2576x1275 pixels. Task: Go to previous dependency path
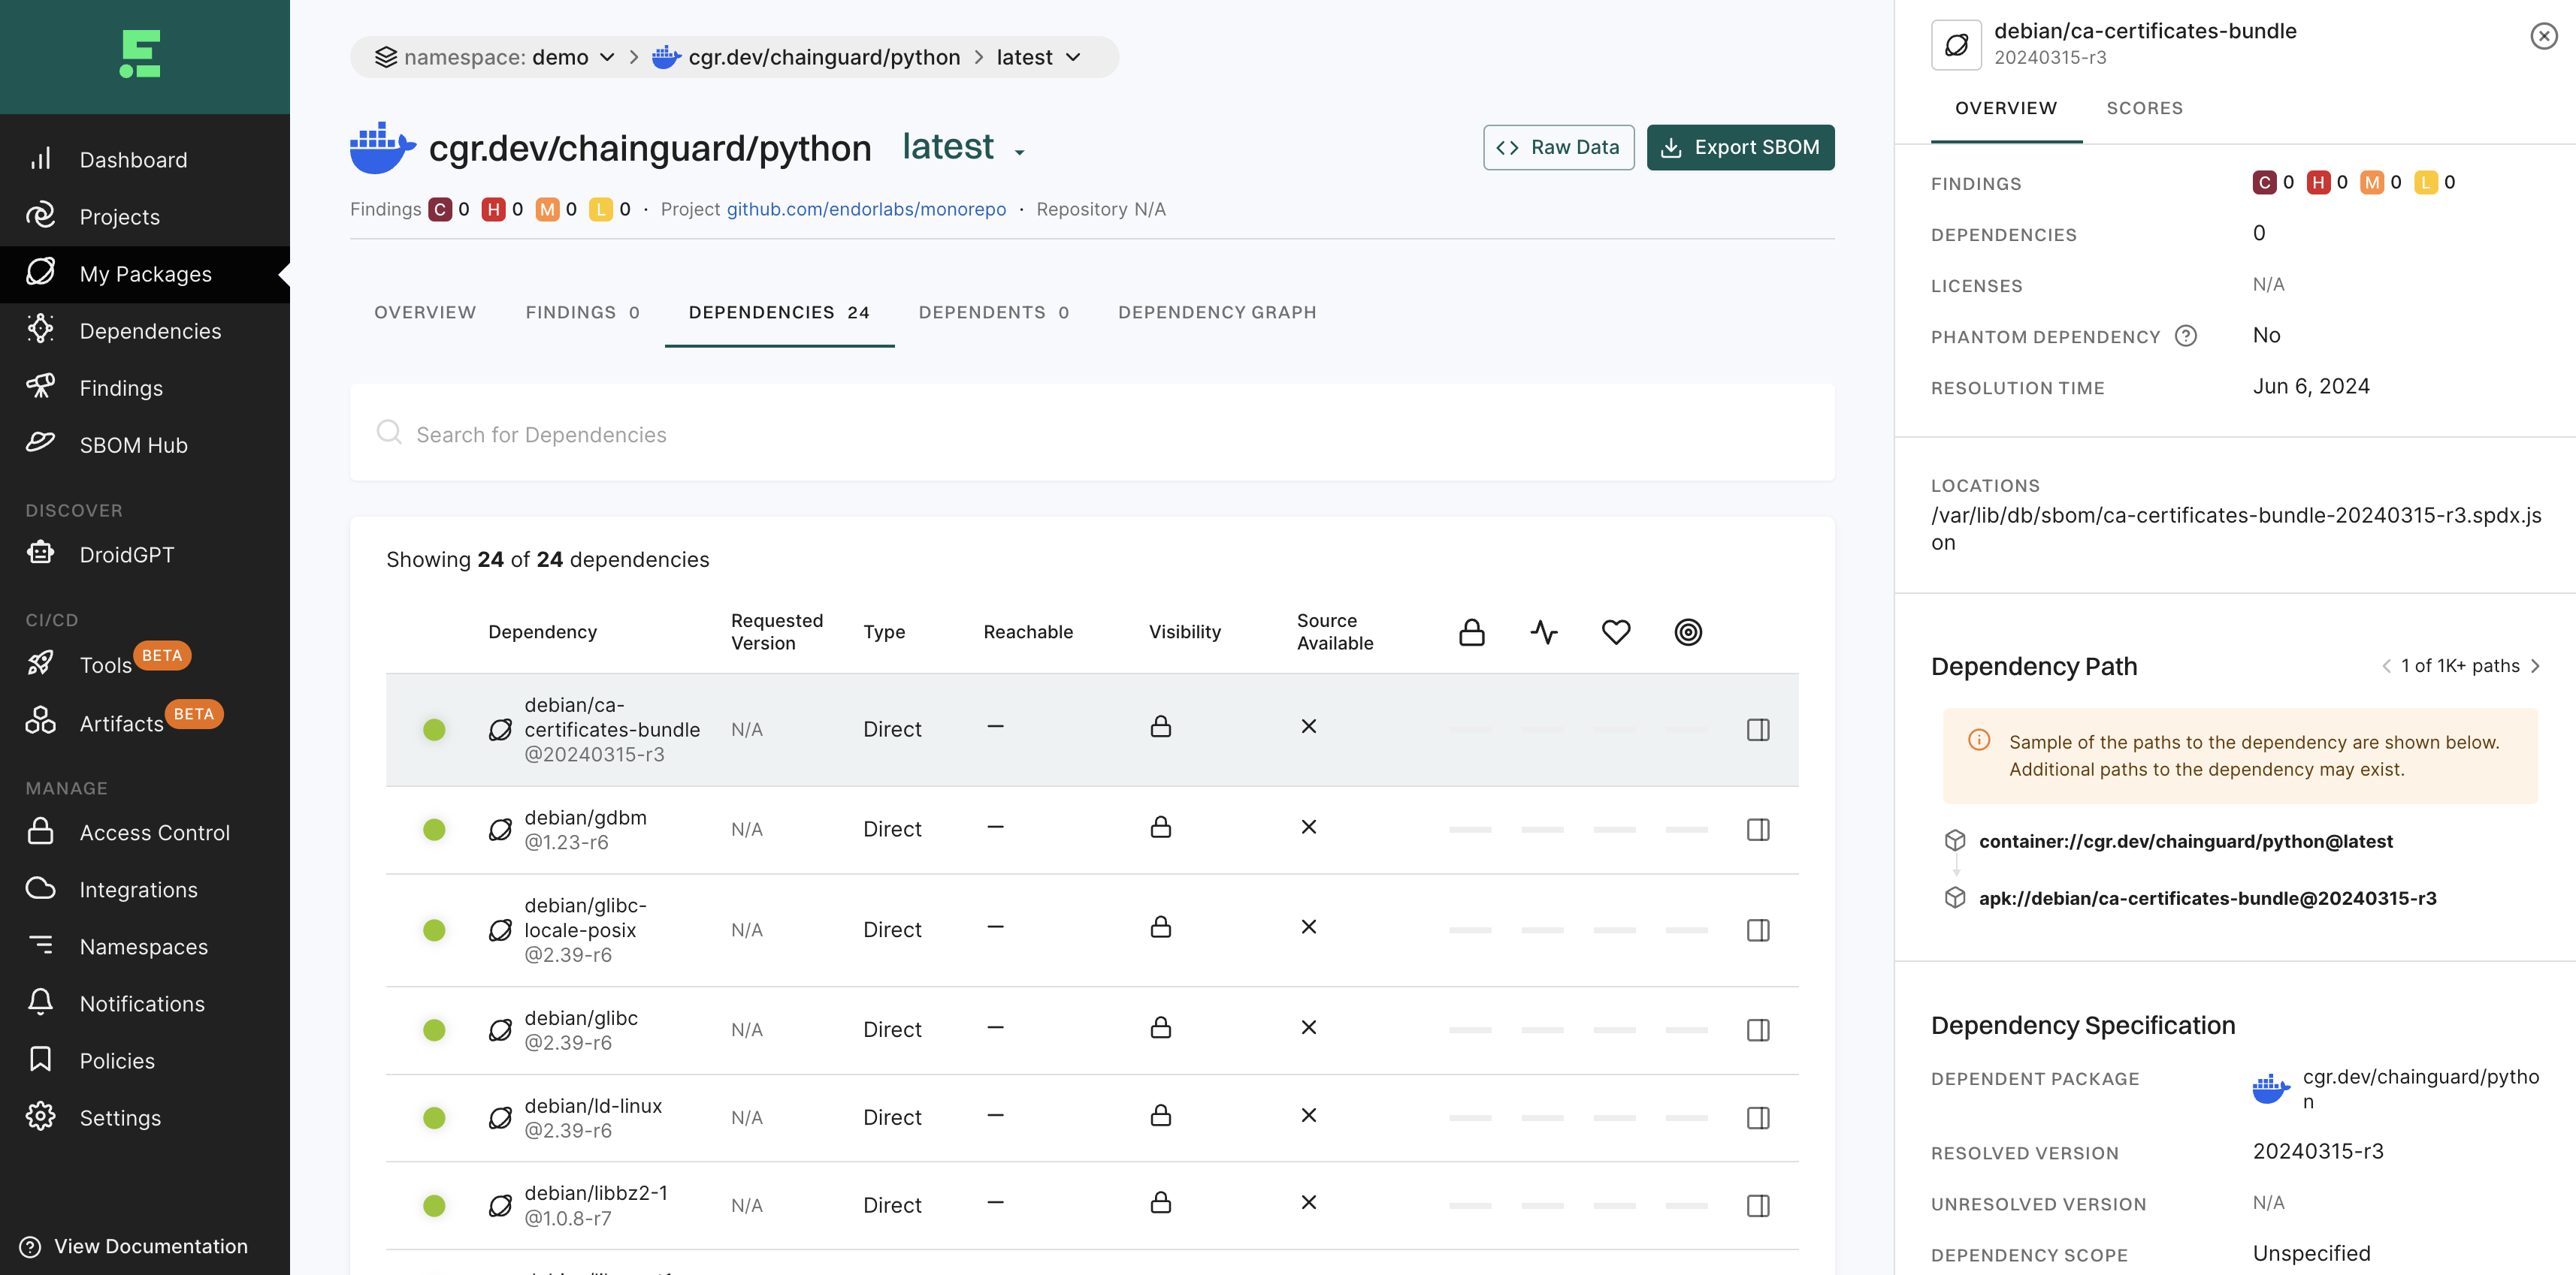(2386, 665)
